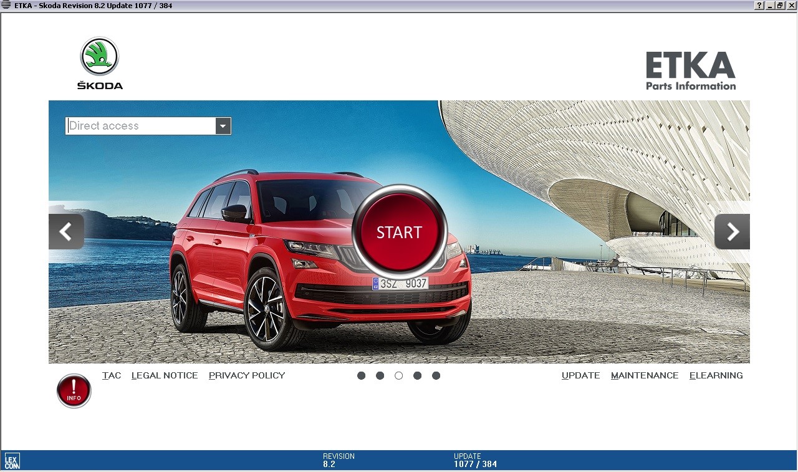Click the red START button

pos(399,232)
